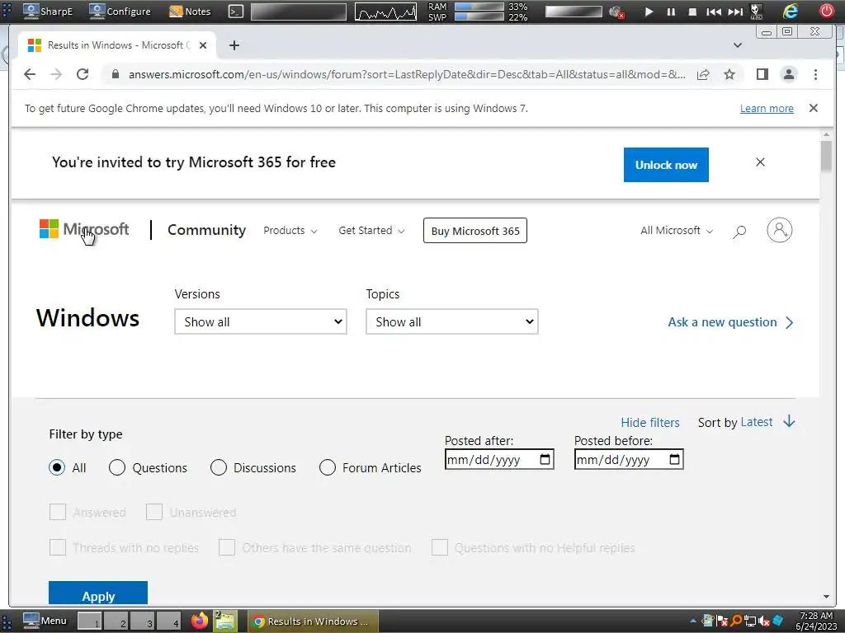Bookmark this page with the star icon

pos(729,74)
